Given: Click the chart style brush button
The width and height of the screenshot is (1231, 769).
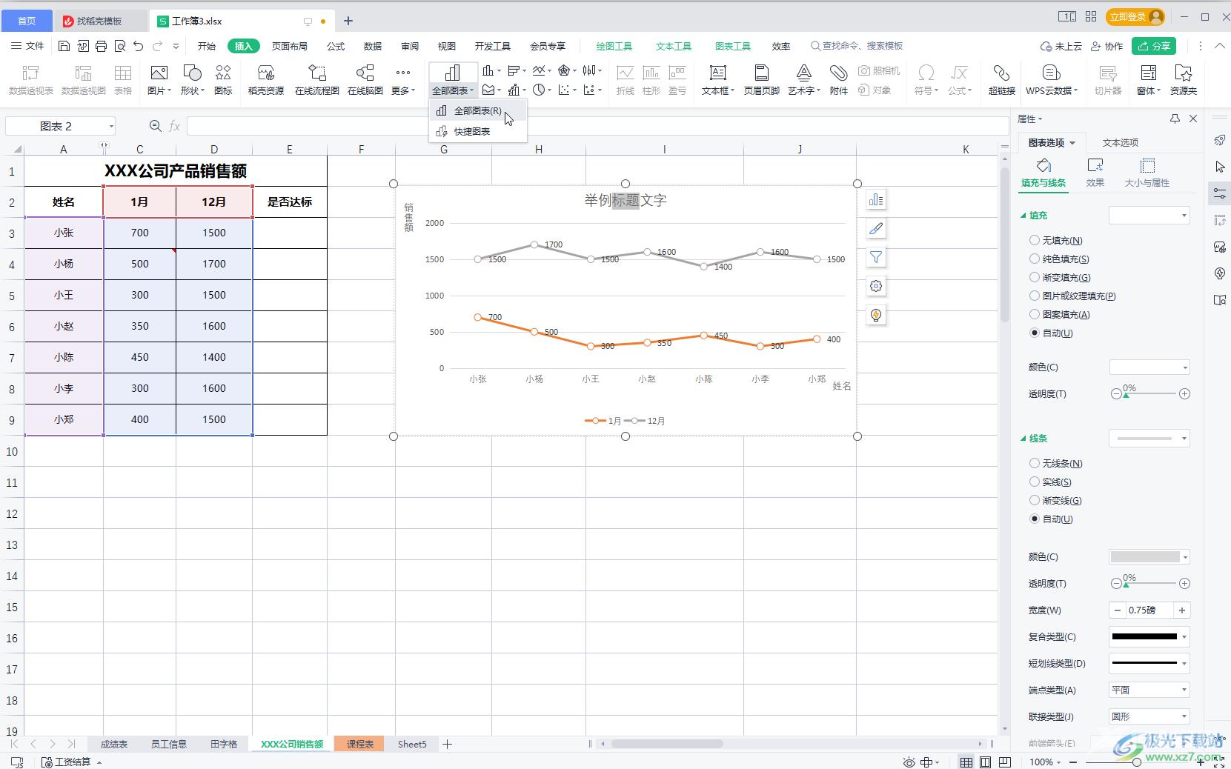Looking at the screenshot, I should [x=876, y=229].
